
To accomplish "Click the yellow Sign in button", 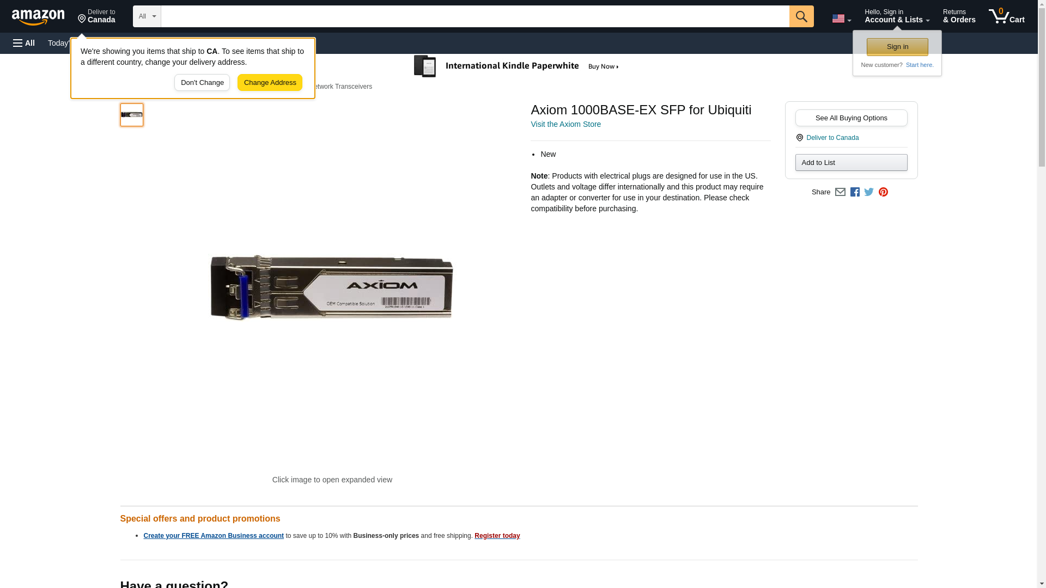I will tap(897, 47).
